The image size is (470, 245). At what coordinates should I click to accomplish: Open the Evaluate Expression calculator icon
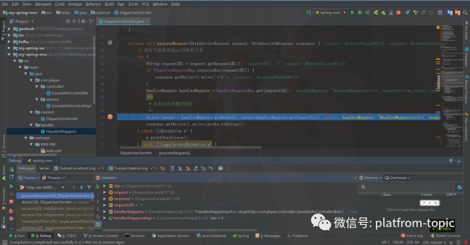pos(220,169)
